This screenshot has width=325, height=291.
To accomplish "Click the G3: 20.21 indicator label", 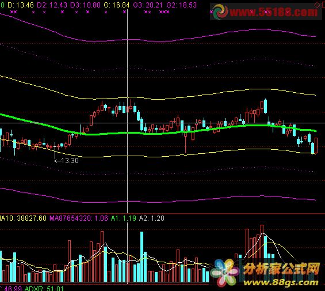I will click(x=148, y=5).
